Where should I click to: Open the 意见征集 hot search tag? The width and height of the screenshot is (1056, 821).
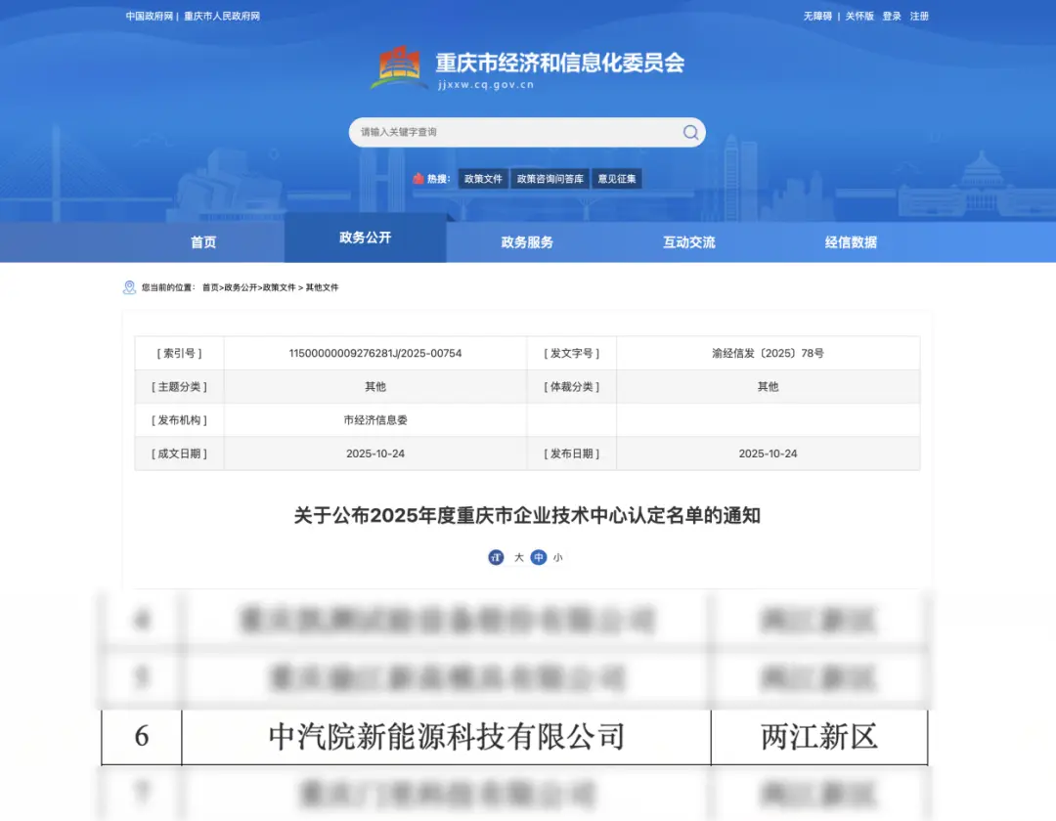tap(616, 178)
